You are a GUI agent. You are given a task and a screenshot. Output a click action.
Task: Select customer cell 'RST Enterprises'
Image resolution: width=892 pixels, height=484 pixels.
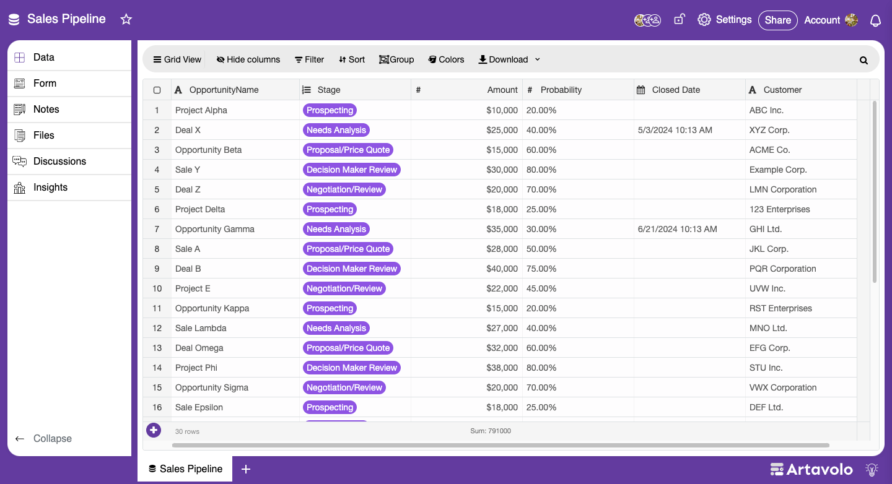point(801,308)
